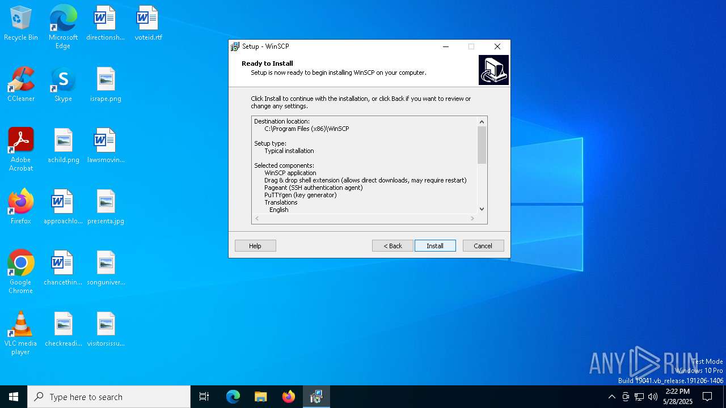Click the WinSCP setup title bar icon

coord(235,46)
